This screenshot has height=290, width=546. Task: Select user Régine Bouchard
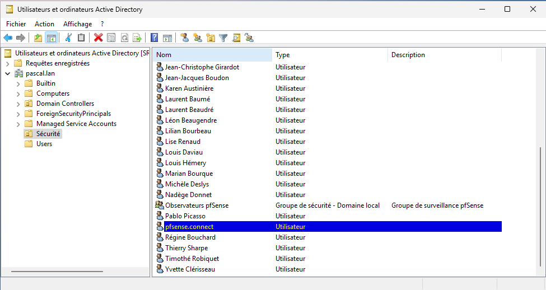click(x=190, y=237)
